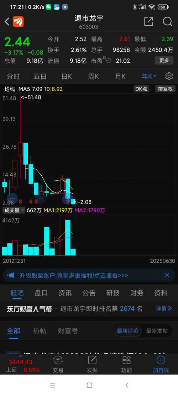178x396 pixels.
Task: Expand 详情 popularity ranking details
Action: click(164, 308)
